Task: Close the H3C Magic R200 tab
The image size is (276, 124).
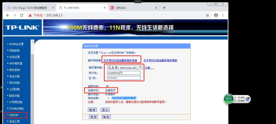Action: (x=53, y=8)
